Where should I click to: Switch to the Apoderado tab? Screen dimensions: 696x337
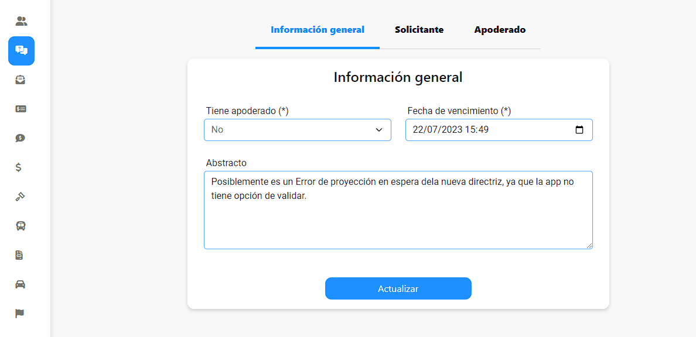(500, 30)
